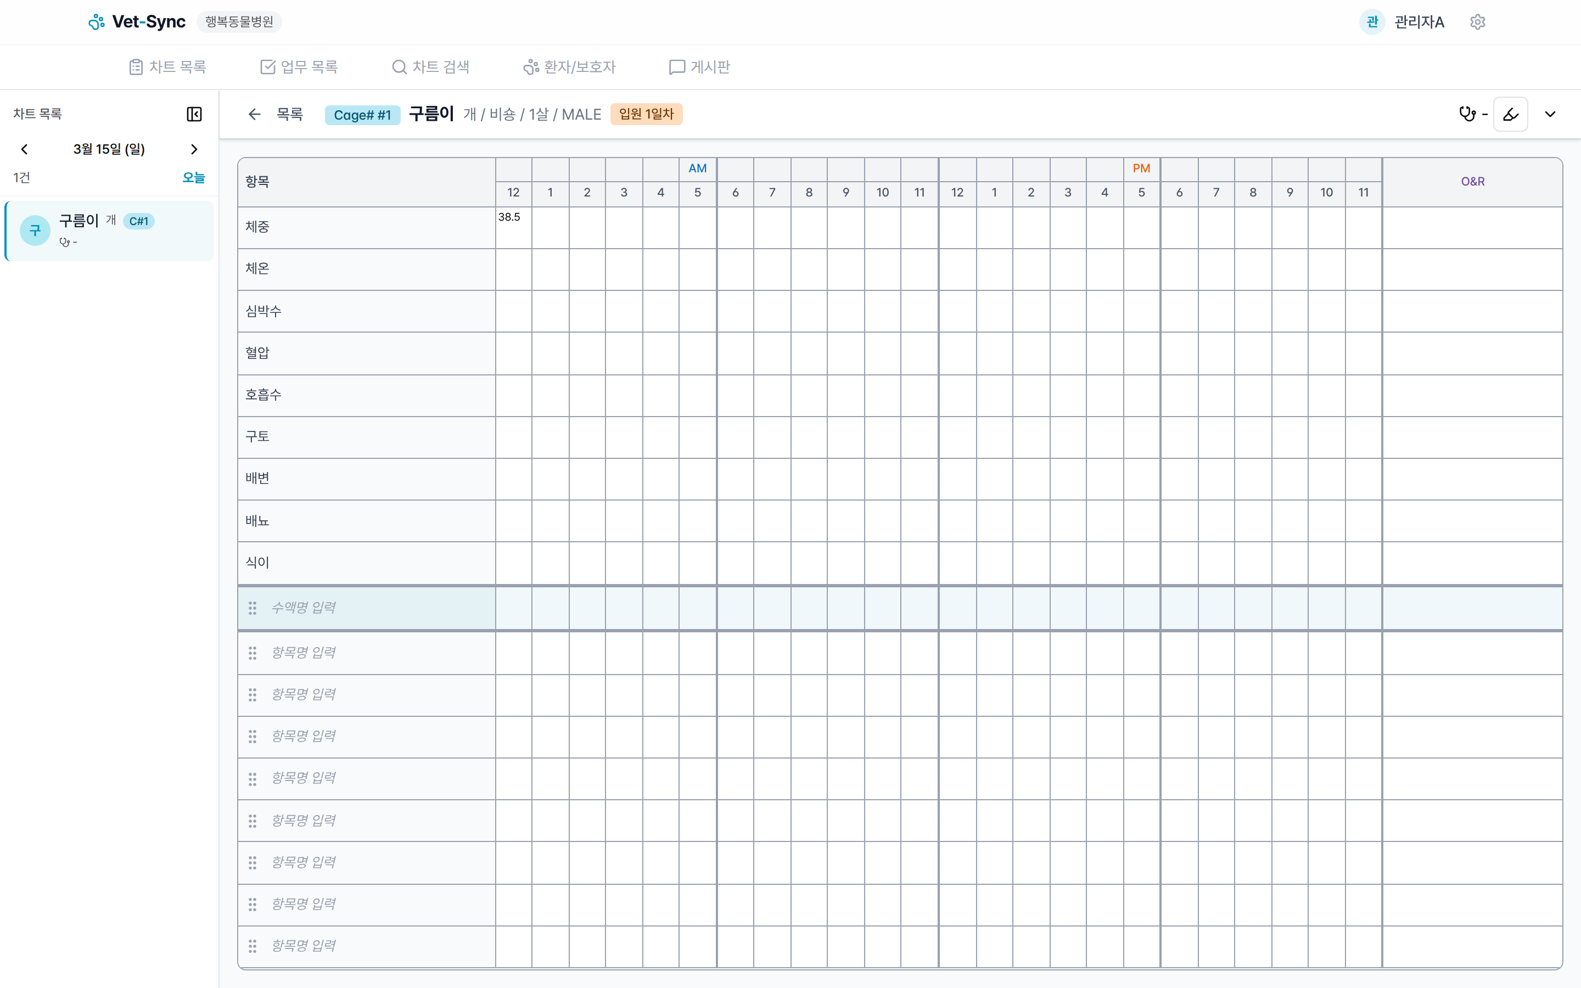Viewport: 1581px width, 988px height.
Task: Go to next day arrow
Action: 194,150
